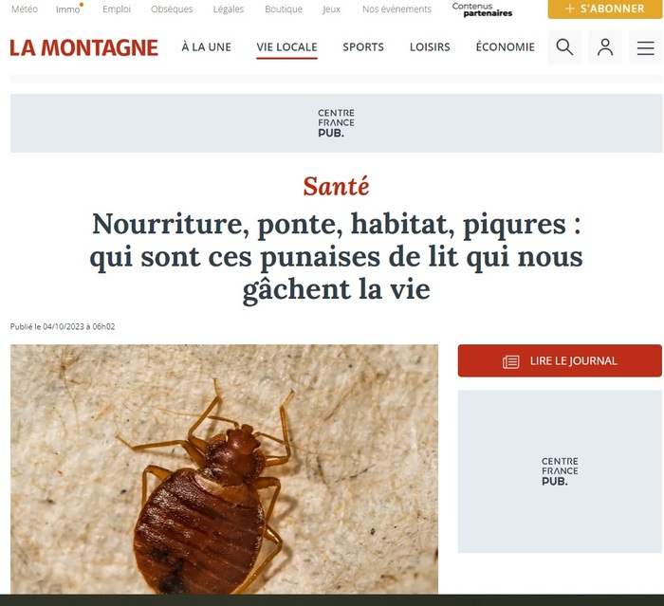
Task: Click the Lire le journal button
Action: tap(560, 360)
